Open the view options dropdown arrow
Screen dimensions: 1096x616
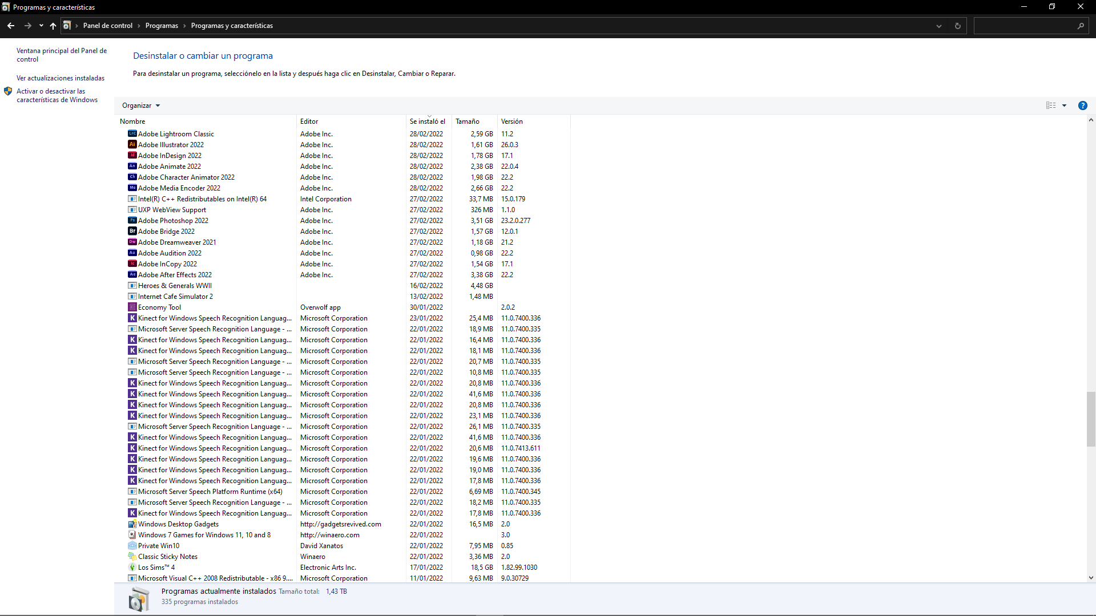(1064, 106)
